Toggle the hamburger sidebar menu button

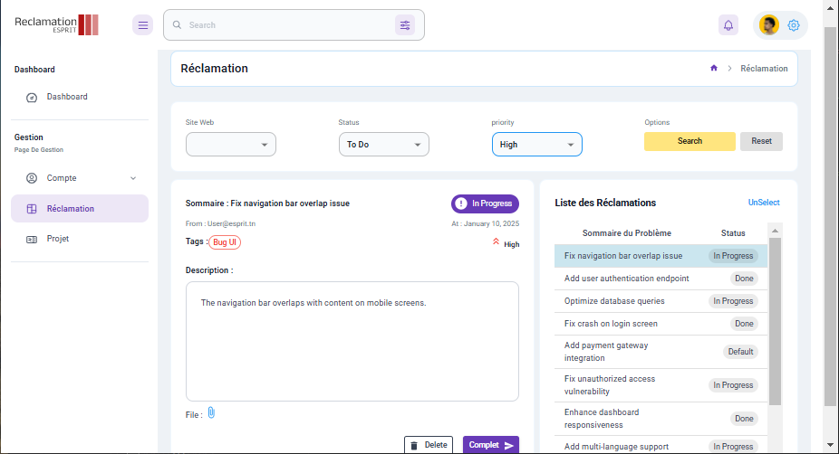coord(143,25)
